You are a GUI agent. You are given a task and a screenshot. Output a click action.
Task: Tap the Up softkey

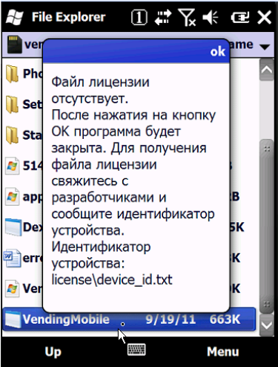[53, 352]
